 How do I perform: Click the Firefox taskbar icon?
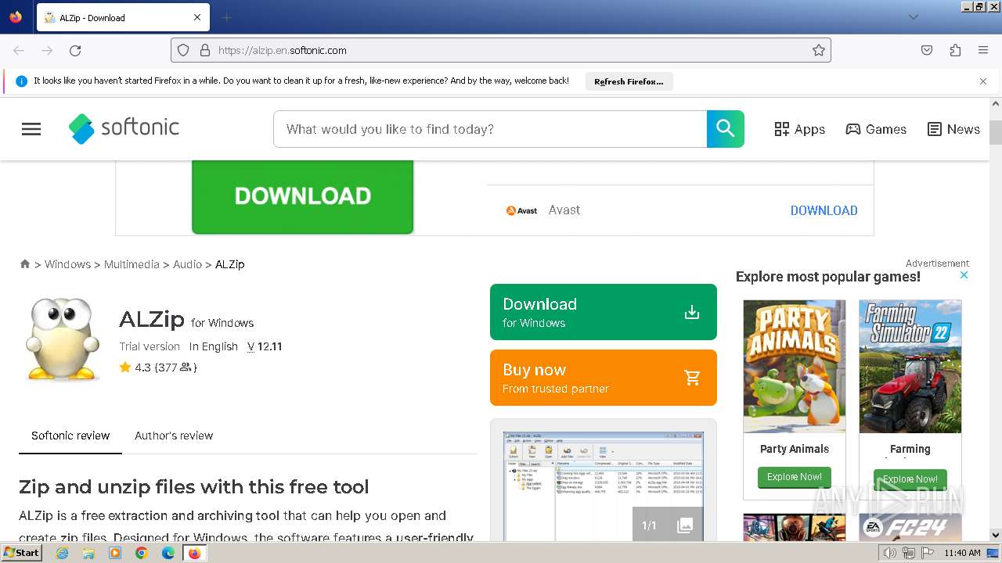(194, 553)
